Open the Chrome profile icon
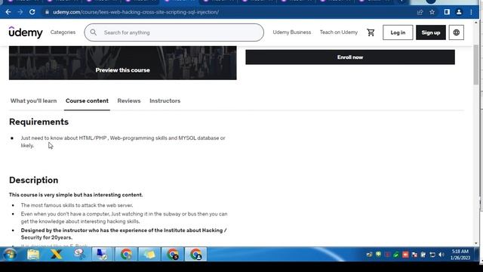 point(459,12)
